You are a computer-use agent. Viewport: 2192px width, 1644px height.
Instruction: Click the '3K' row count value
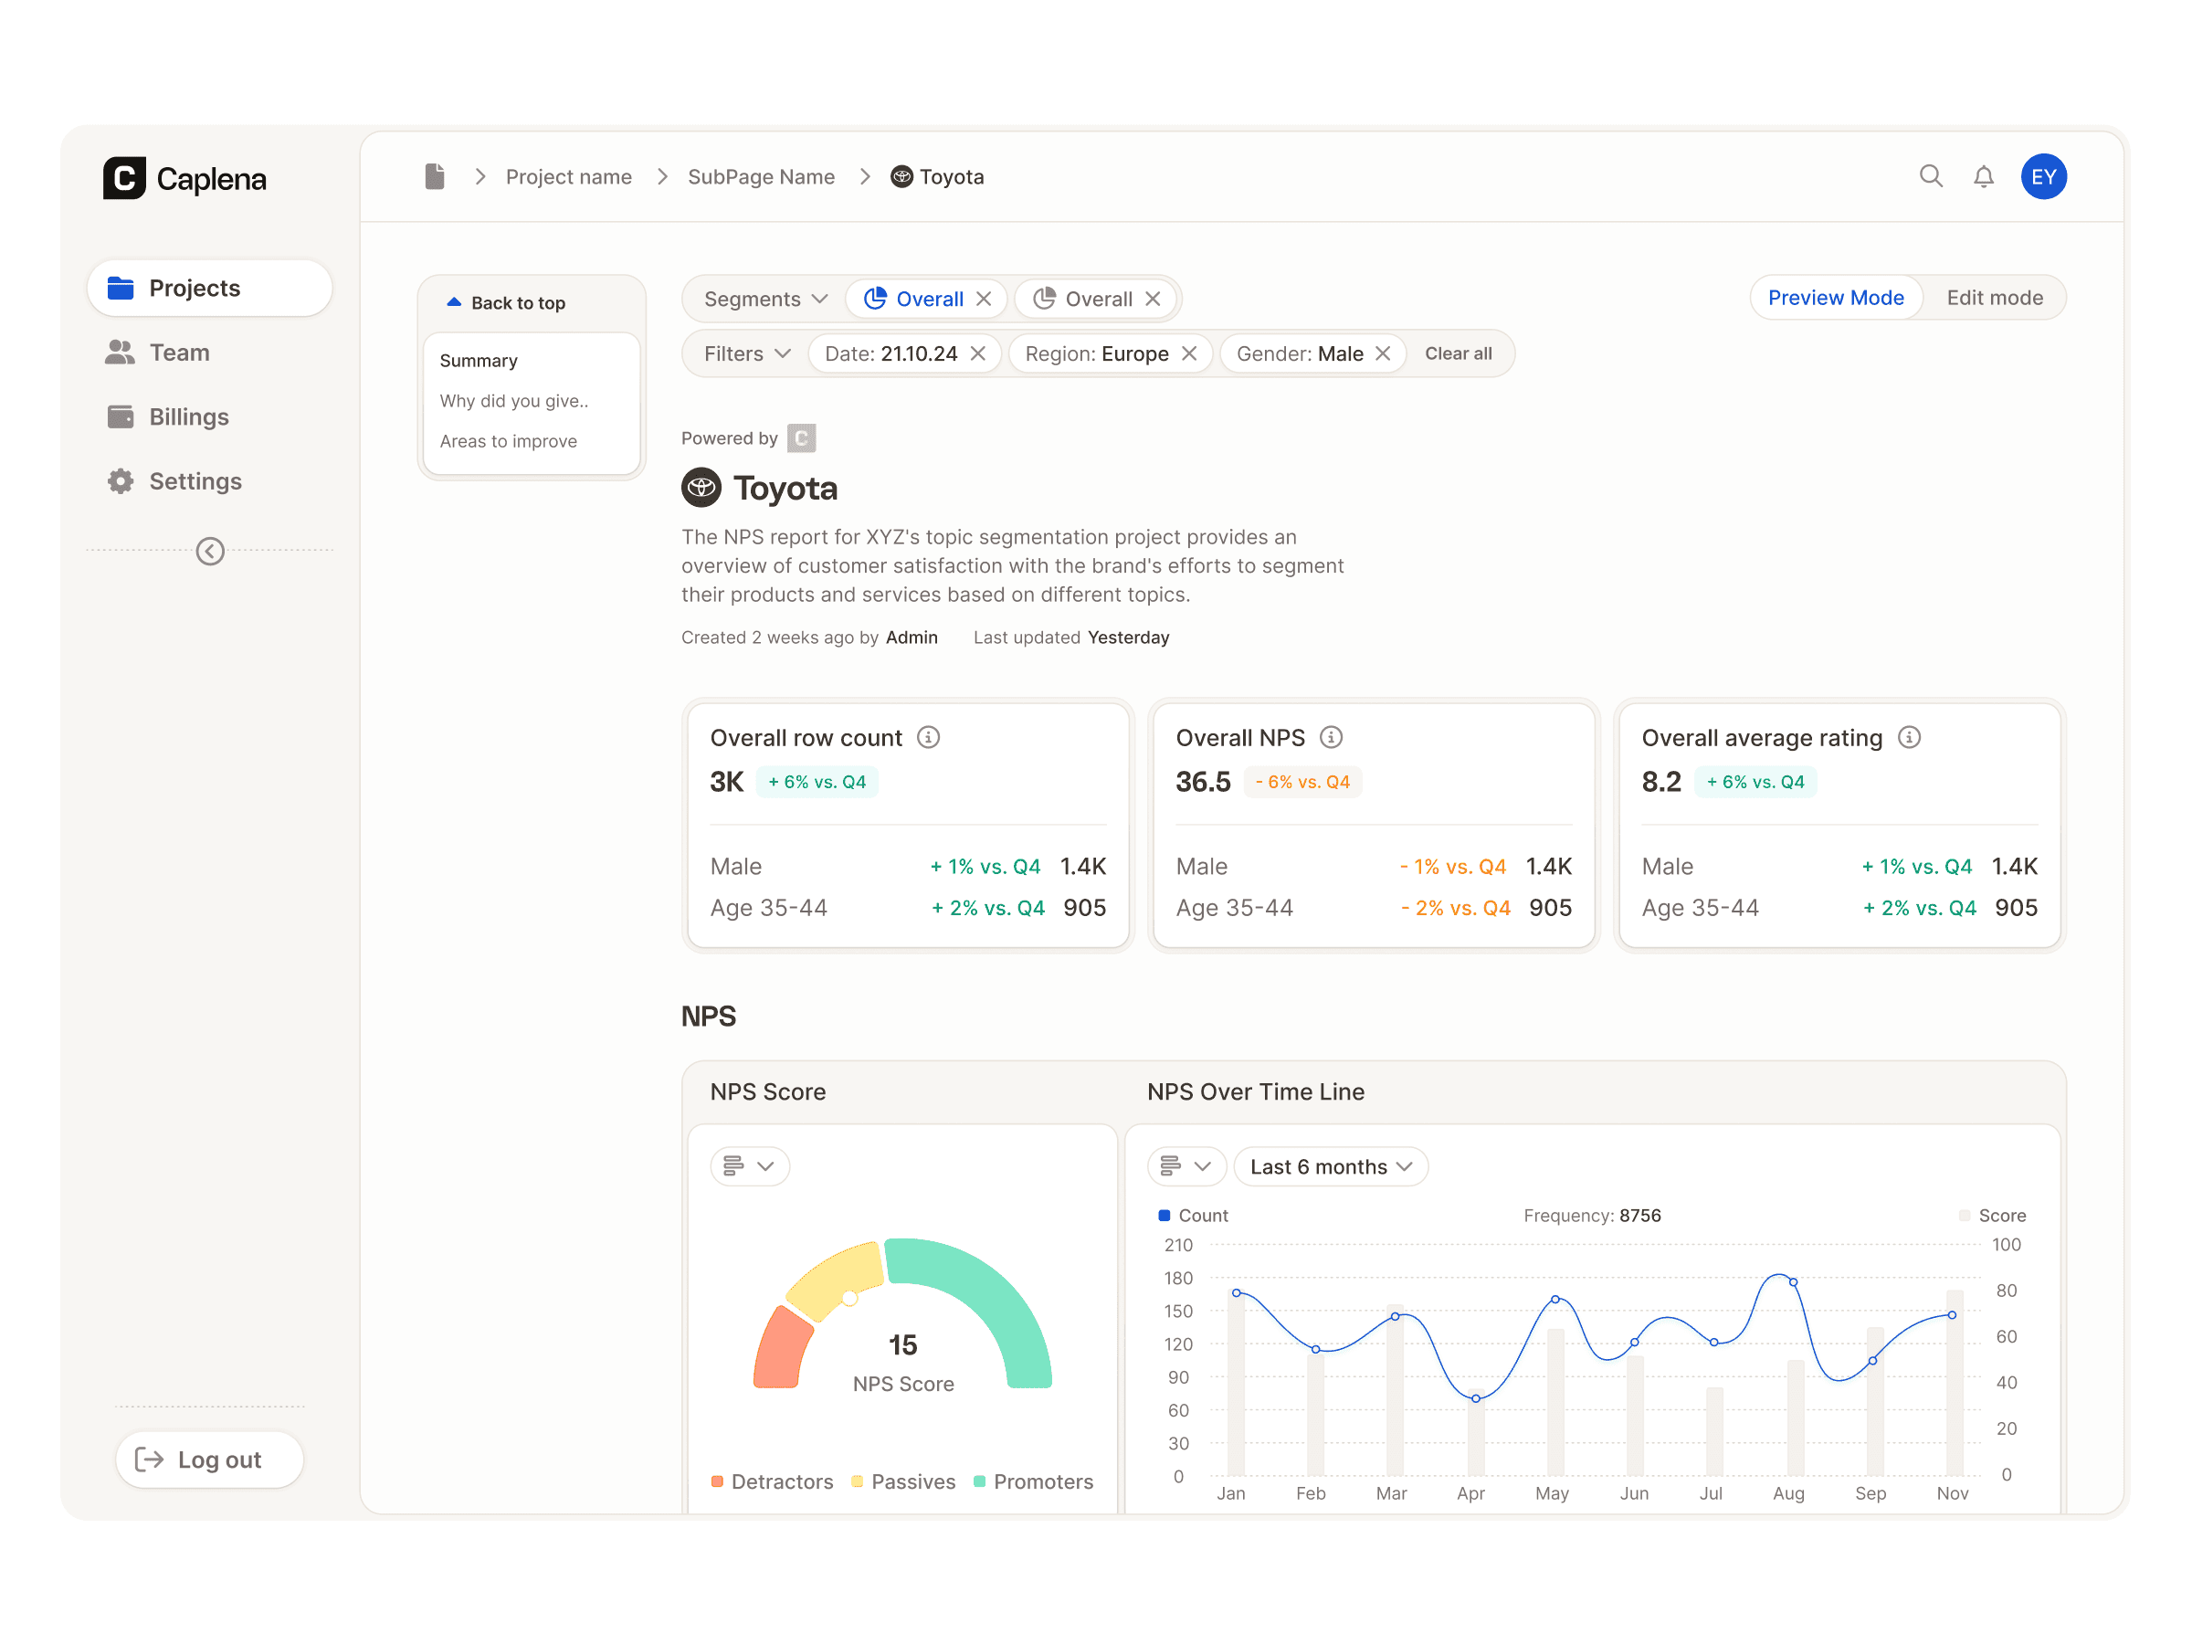pos(726,782)
